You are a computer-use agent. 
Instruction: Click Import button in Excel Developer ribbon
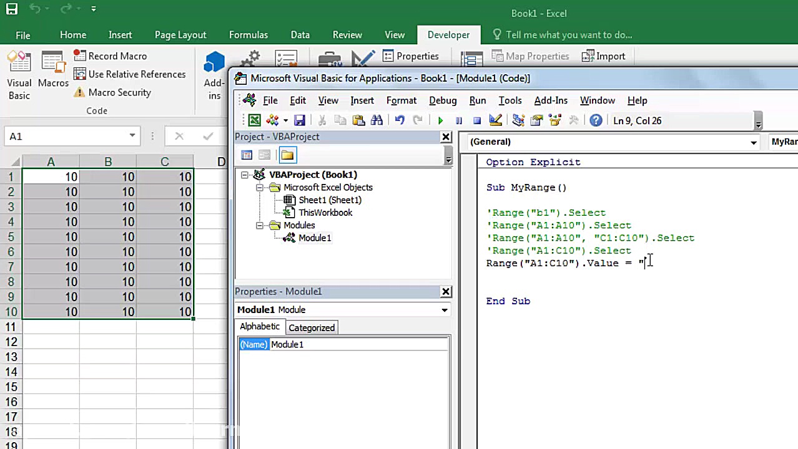pyautogui.click(x=603, y=56)
